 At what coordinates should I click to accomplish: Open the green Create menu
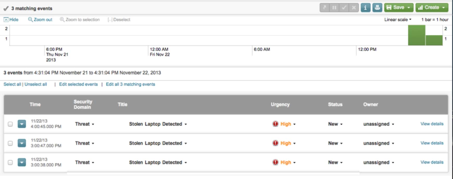[x=432, y=8]
